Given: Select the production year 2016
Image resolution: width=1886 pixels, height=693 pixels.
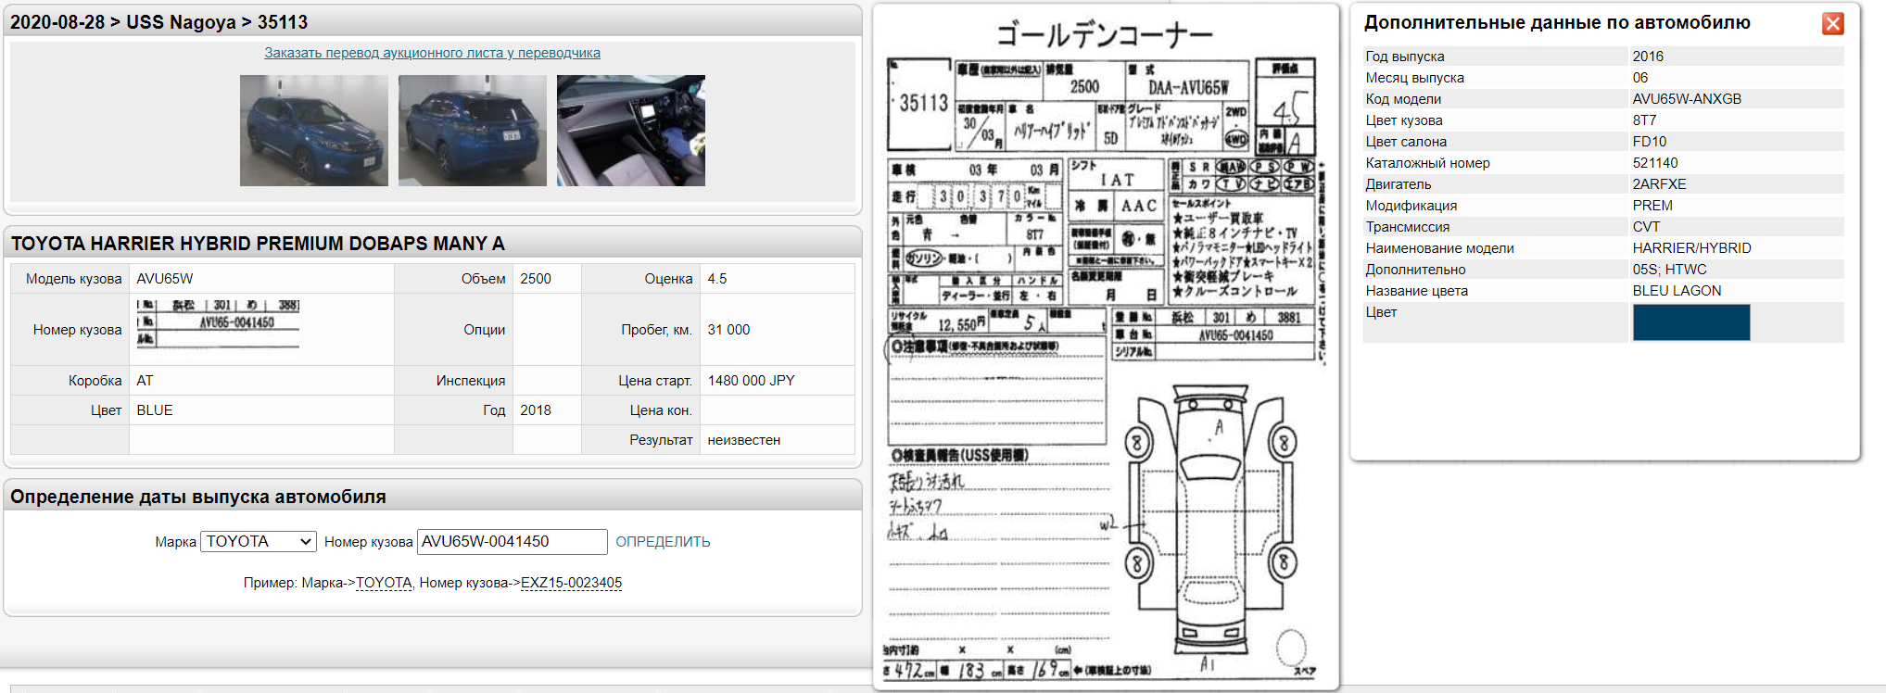Looking at the screenshot, I should click(1647, 57).
